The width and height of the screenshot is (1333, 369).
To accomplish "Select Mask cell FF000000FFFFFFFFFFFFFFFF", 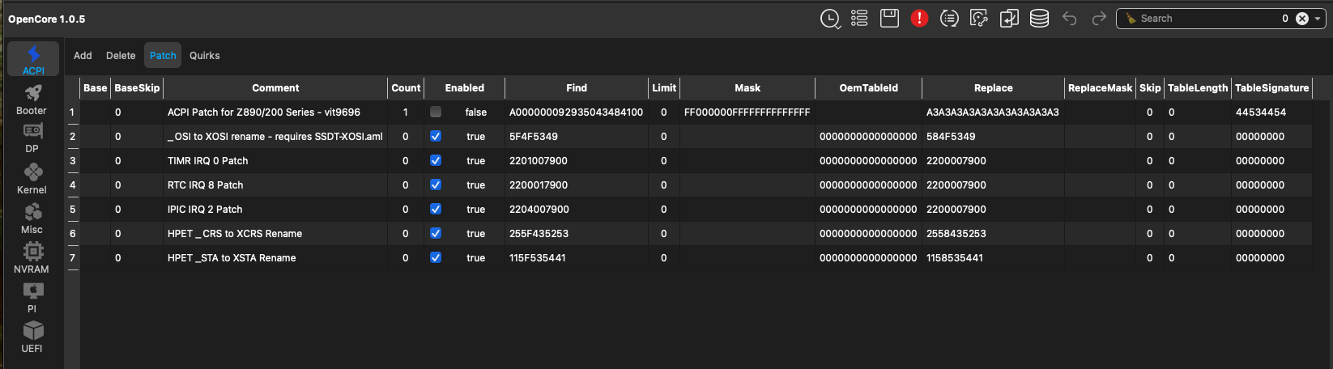I will (747, 112).
